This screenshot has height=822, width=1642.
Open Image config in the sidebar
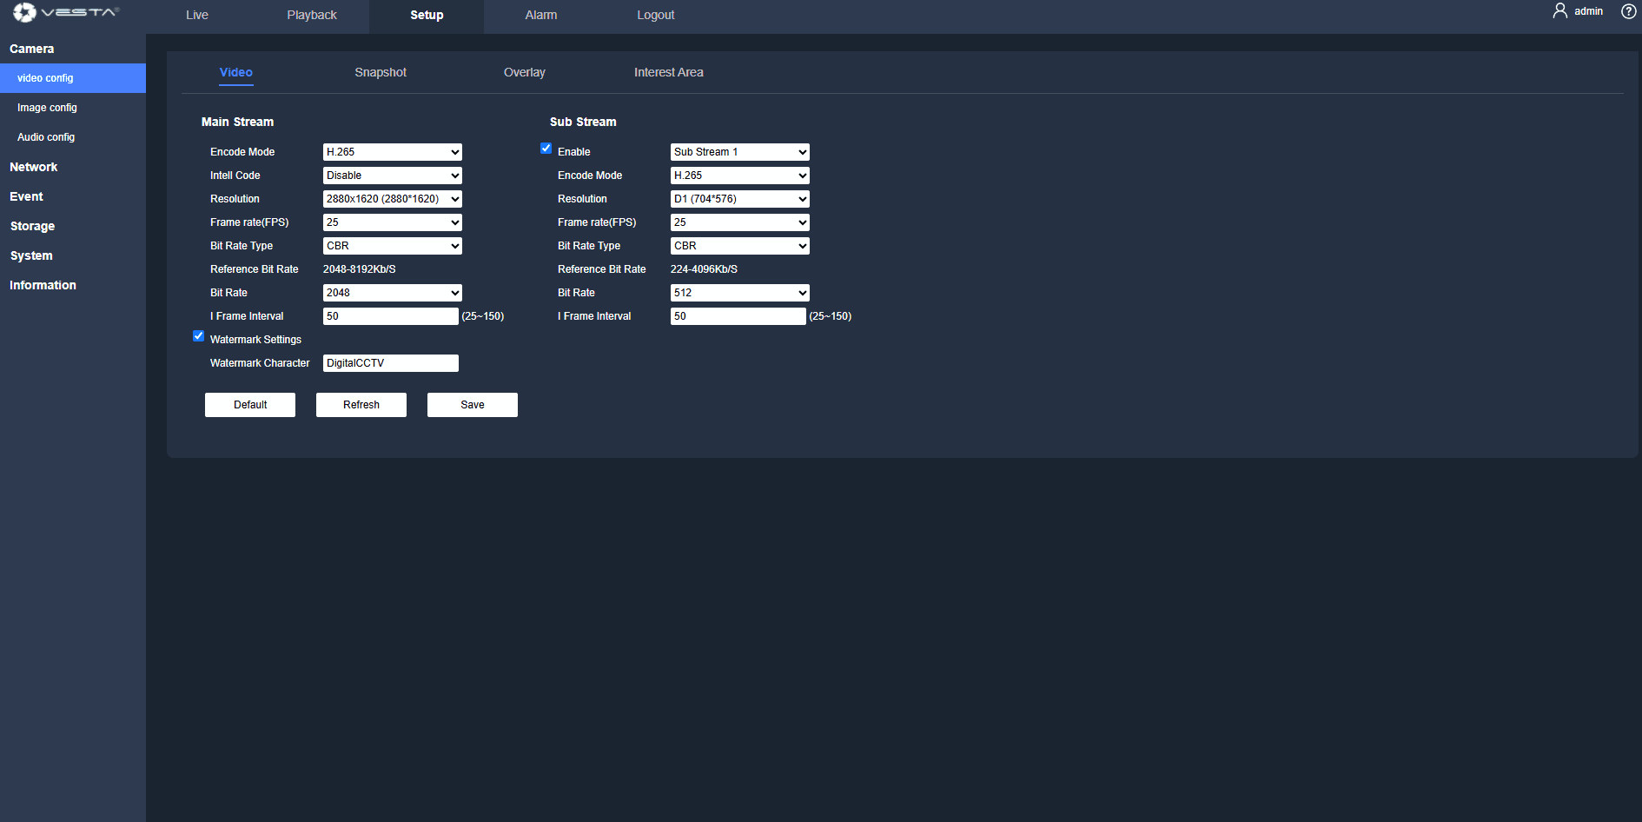click(47, 108)
